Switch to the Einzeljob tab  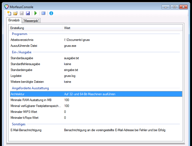[x=14, y=20]
